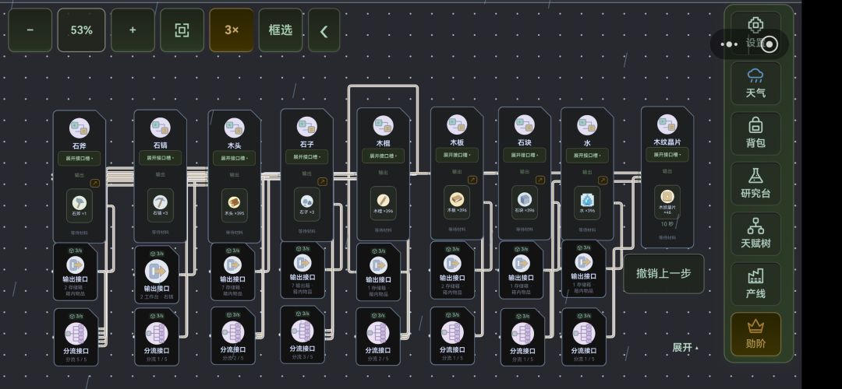842x389 pixels.
Task: Expand 展开接口槽 on the 水 node
Action: coord(587,156)
